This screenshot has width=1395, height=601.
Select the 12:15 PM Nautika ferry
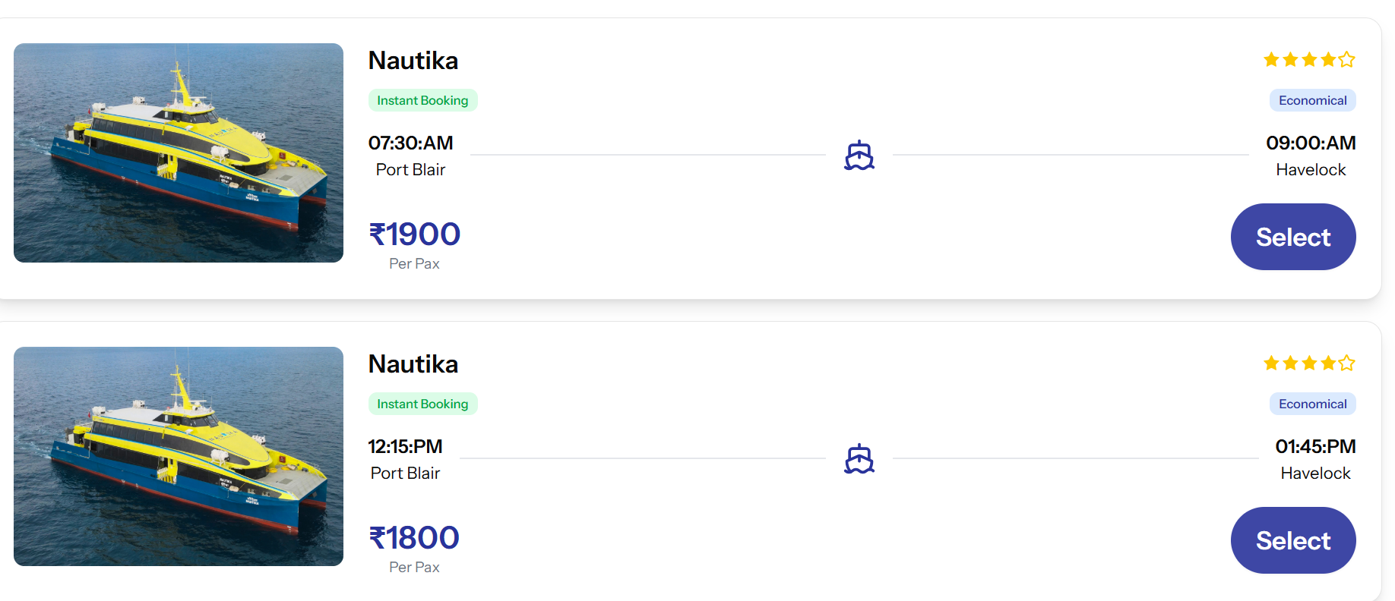coord(1293,540)
